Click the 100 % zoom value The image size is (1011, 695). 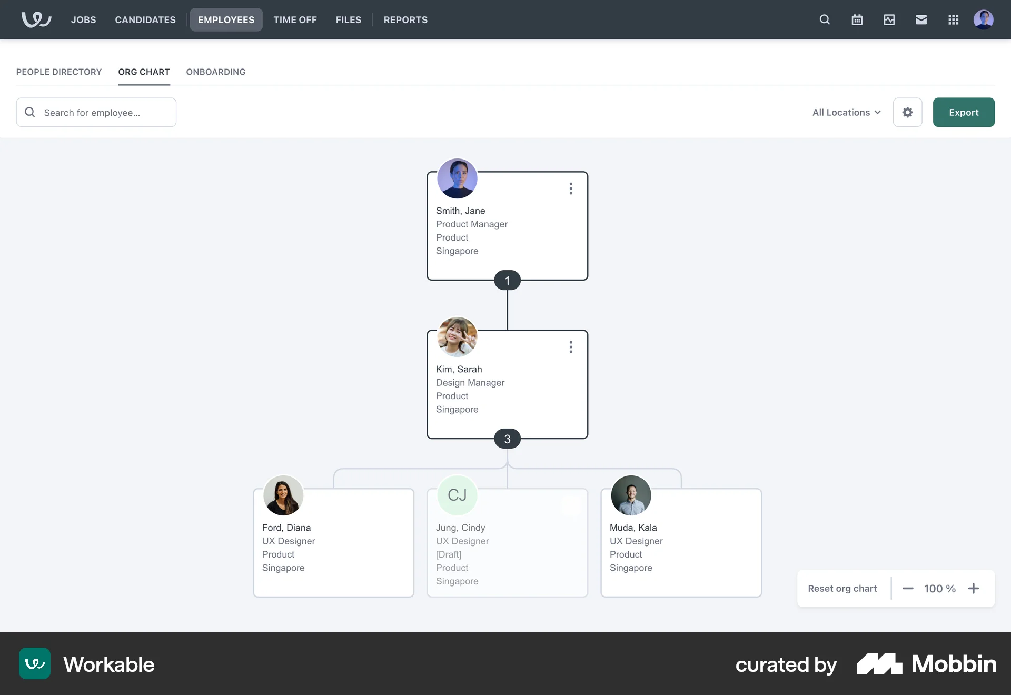tap(940, 589)
